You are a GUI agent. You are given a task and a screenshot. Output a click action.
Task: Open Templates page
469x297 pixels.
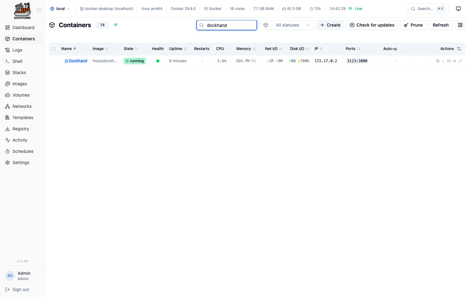pos(22,118)
